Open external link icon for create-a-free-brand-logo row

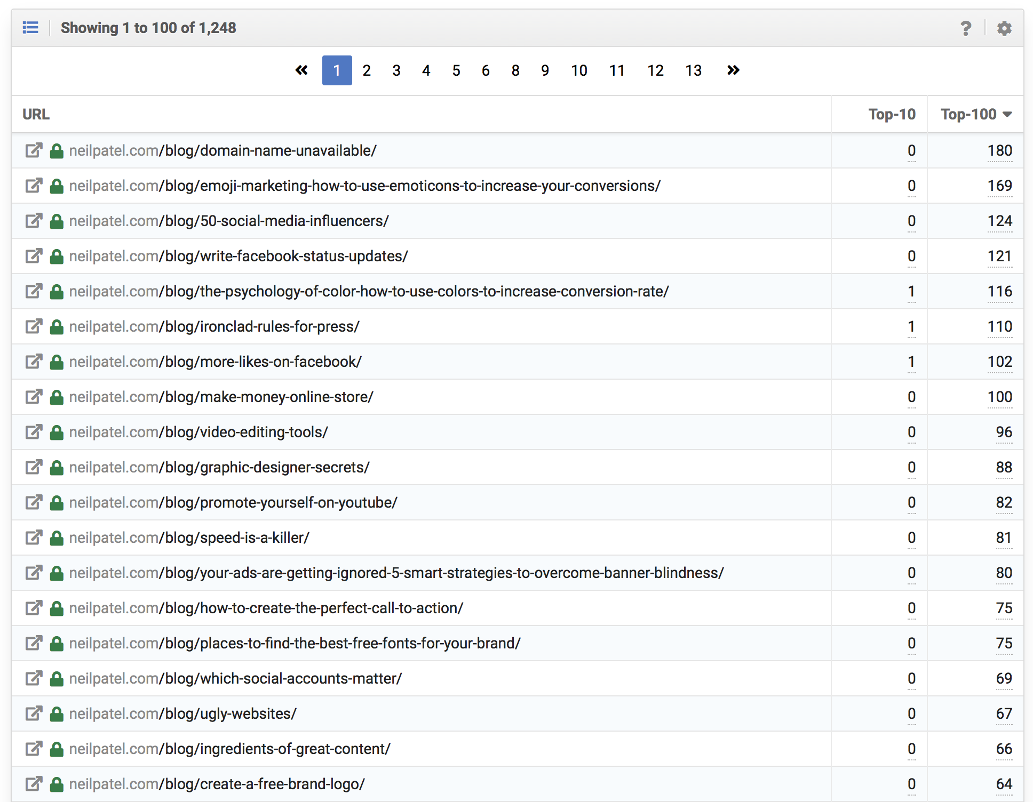(x=34, y=784)
